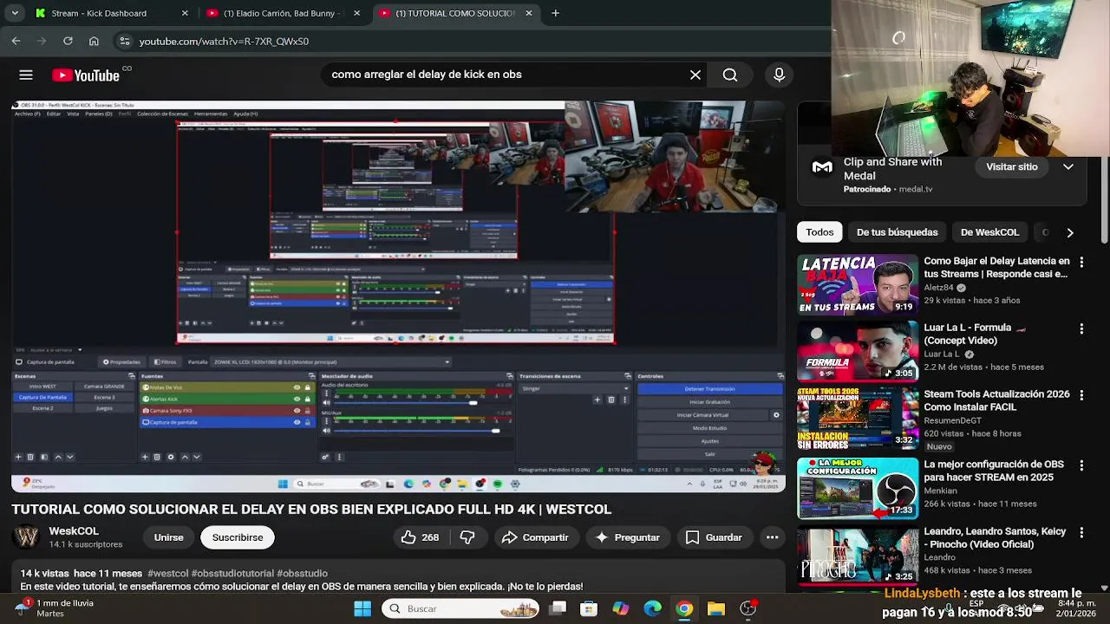Click the #obsstudio hashtag

(x=302, y=574)
